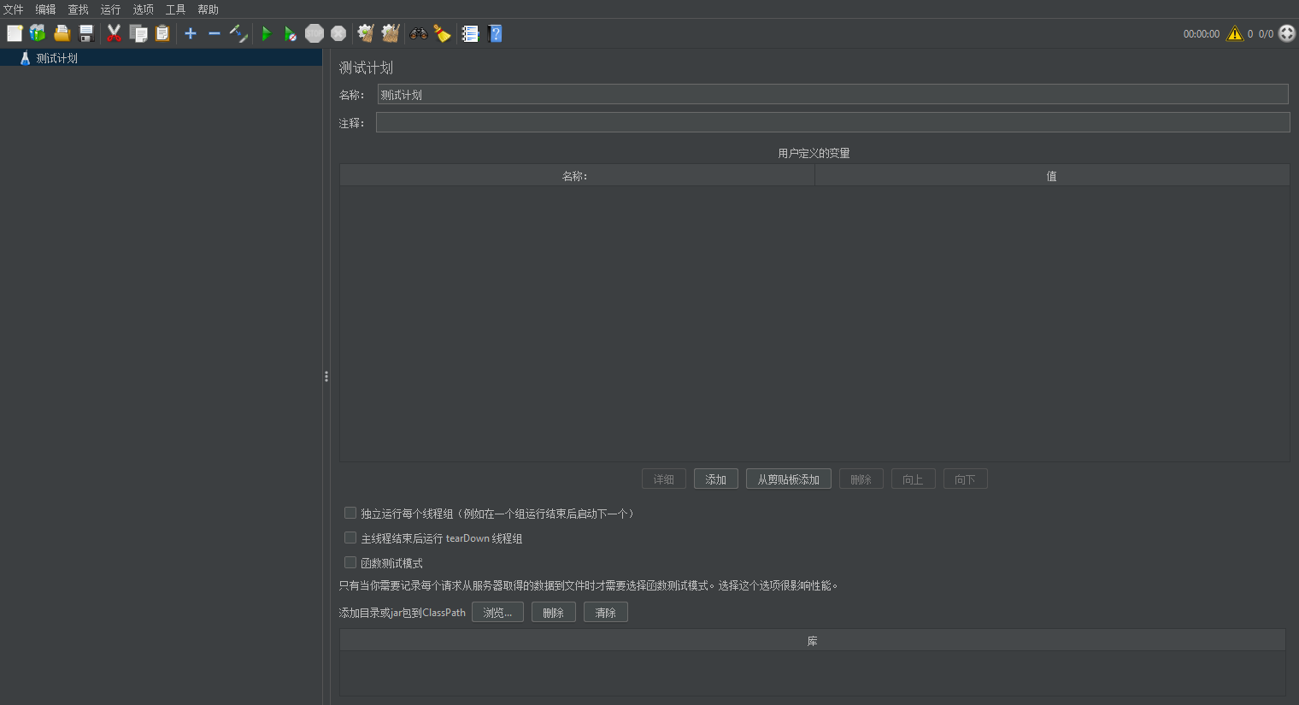Screen dimensions: 1299x705
Task: Collapse all tree nodes with minus icon
Action: 215,33
